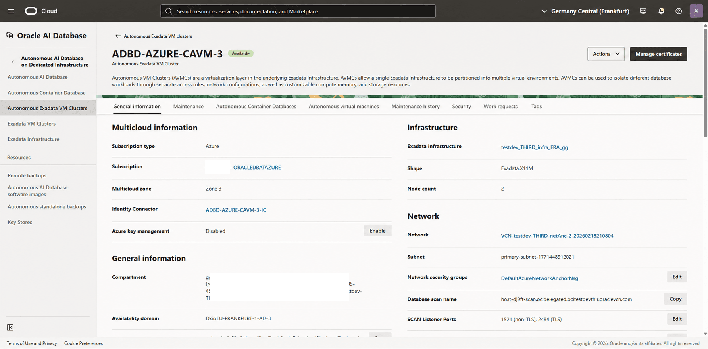708x349 pixels.
Task: Open the testdev_THIRD_infra_FRA_gg infrastructure link
Action: pos(534,147)
